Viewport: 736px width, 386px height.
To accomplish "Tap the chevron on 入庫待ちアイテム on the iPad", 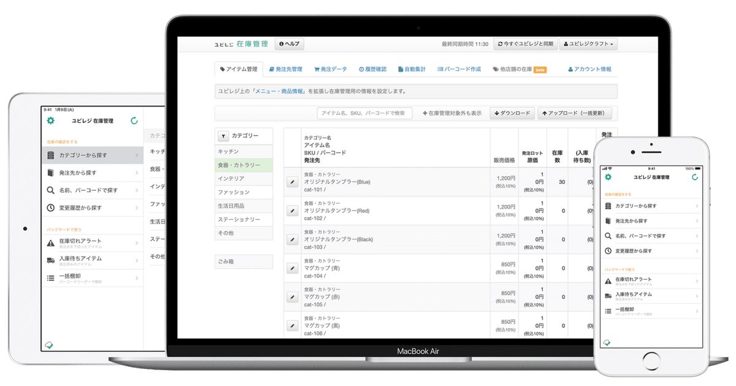I will click(136, 260).
